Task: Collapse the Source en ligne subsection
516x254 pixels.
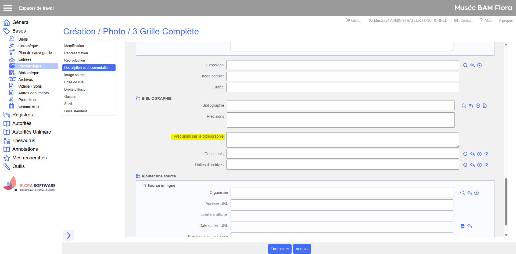Action: (x=144, y=185)
